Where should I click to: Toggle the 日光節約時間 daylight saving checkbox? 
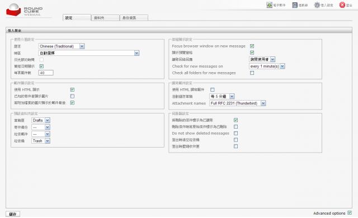[41, 60]
